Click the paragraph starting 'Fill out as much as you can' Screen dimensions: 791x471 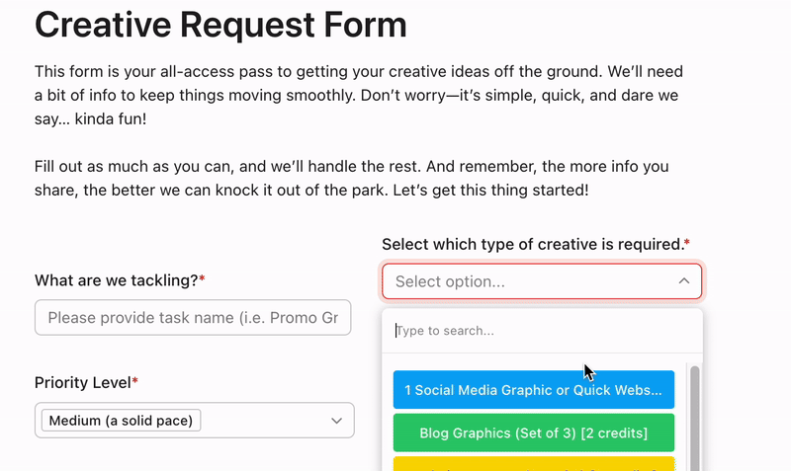pyautogui.click(x=352, y=179)
